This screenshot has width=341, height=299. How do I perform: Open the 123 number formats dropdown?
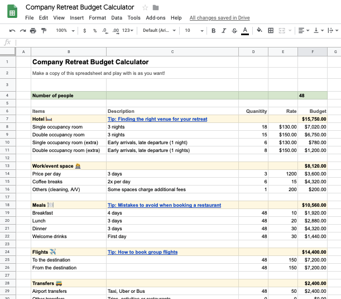click(x=128, y=31)
